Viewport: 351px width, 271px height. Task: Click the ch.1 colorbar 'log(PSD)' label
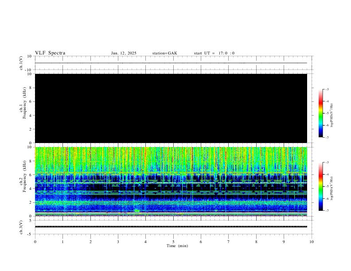331,115
